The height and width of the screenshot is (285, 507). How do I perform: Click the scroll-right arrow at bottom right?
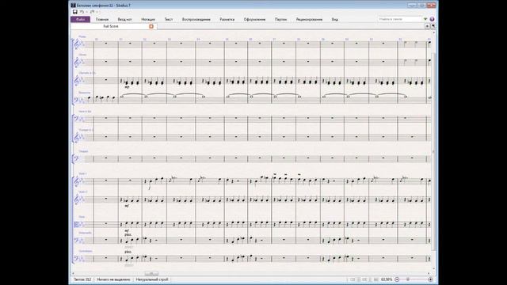point(429,274)
